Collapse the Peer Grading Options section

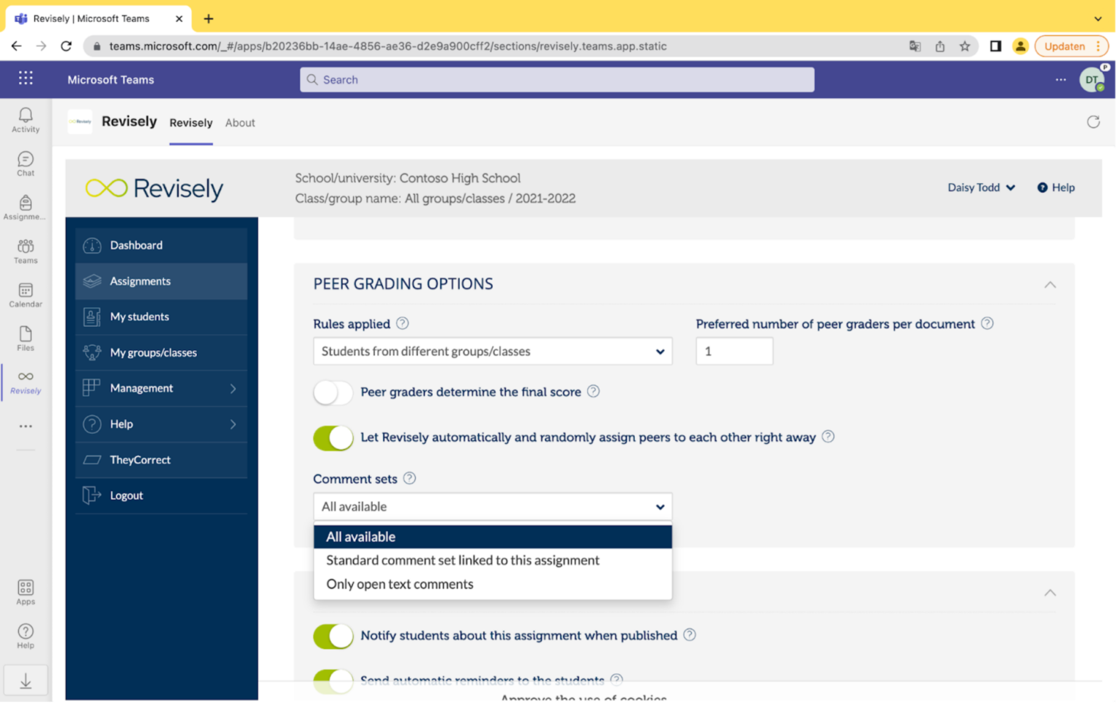coord(1049,285)
